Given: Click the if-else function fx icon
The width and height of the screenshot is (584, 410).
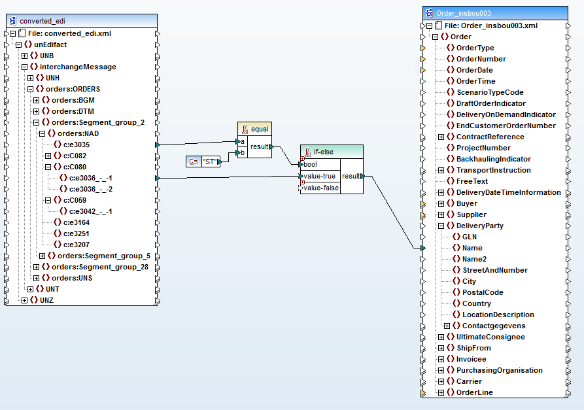Looking at the screenshot, I should (x=307, y=152).
